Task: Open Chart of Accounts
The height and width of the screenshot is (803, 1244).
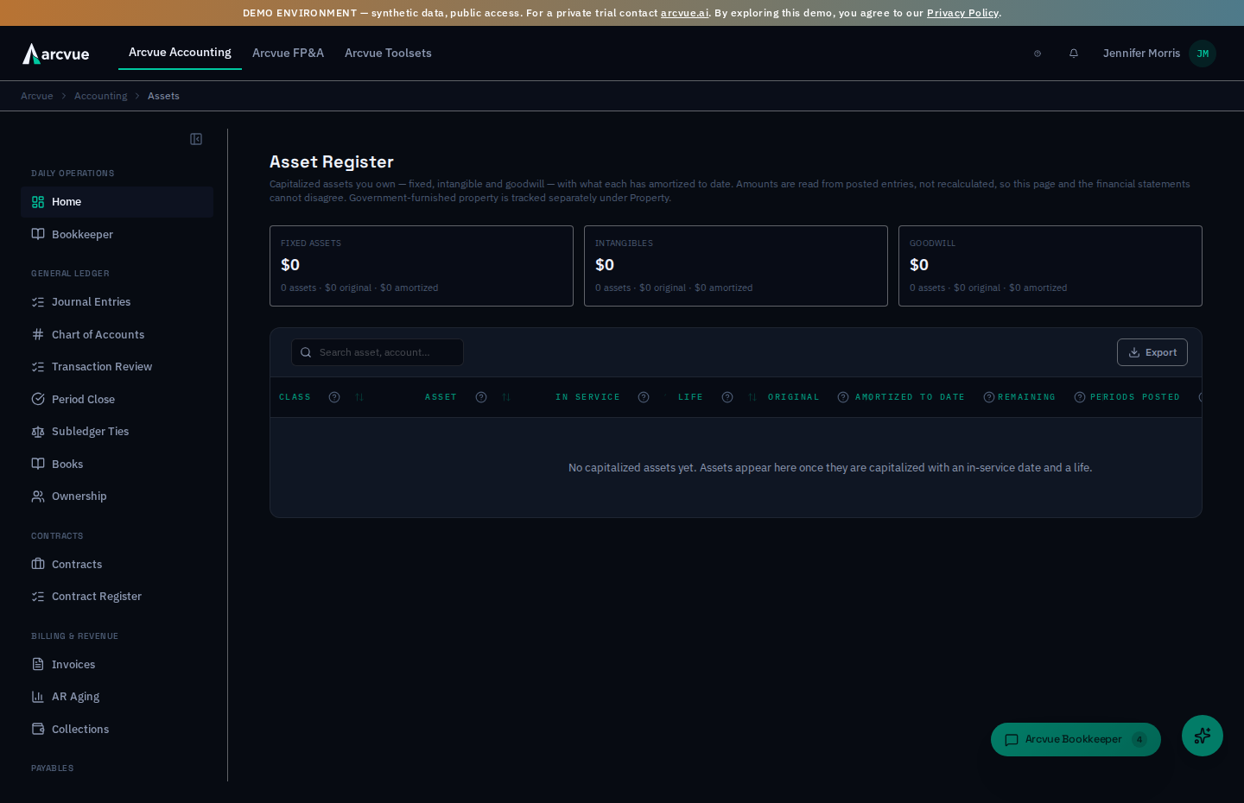Action: coord(117,335)
